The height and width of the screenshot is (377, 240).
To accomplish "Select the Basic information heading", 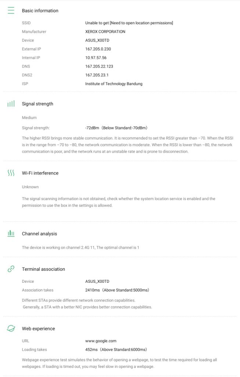I will pyautogui.click(x=40, y=11).
